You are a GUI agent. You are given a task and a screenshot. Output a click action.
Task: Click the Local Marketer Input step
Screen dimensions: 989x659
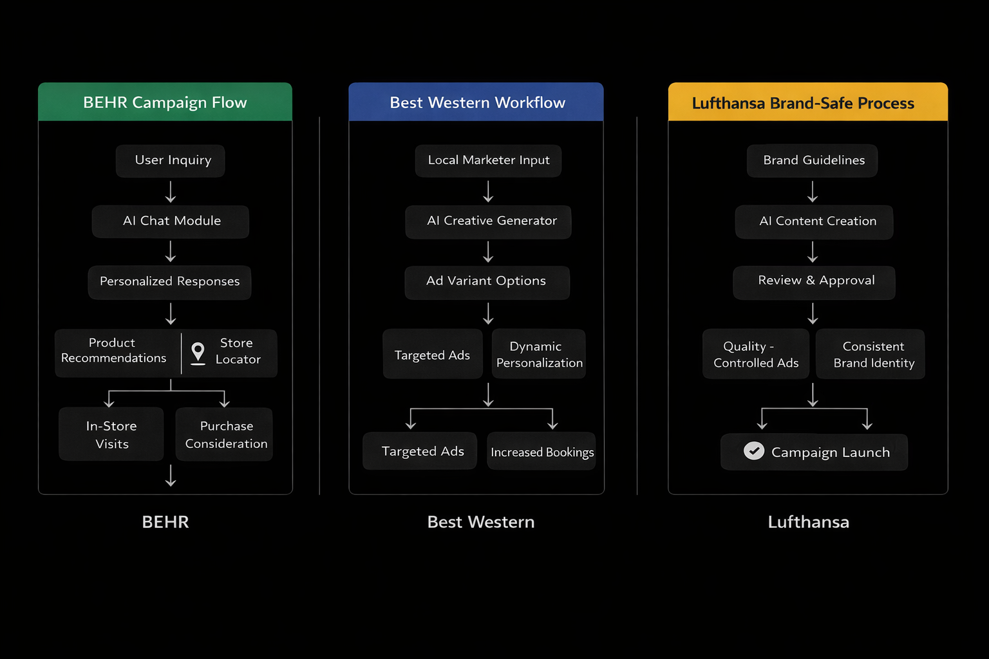(x=488, y=160)
